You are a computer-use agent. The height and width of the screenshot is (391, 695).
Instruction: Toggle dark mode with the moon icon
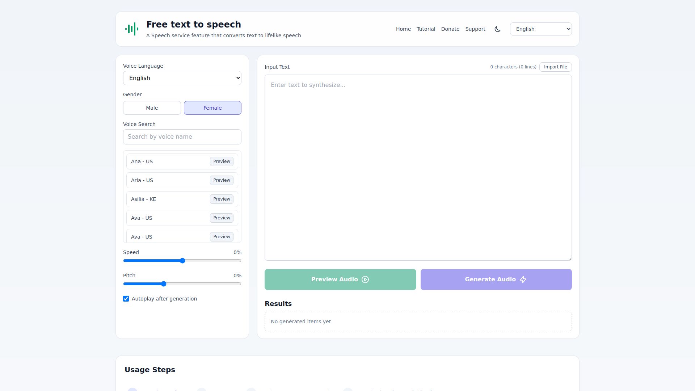497,29
